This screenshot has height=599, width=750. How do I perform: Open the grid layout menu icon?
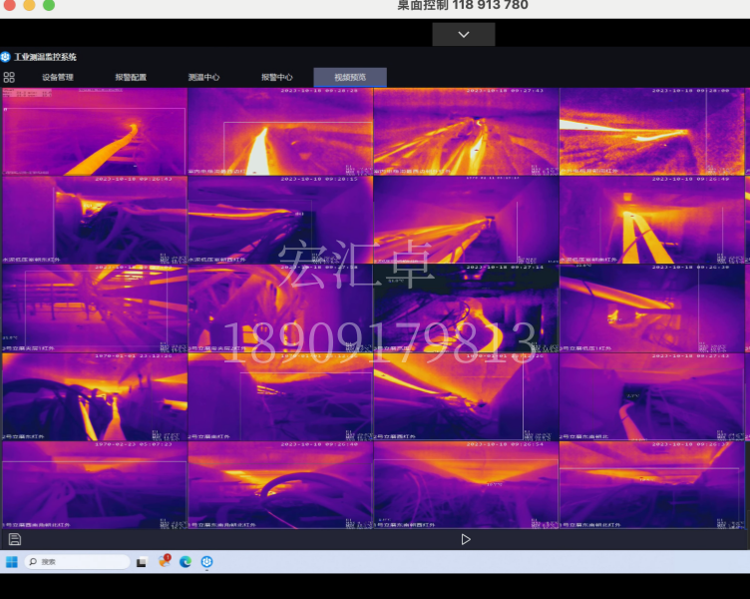tap(9, 77)
